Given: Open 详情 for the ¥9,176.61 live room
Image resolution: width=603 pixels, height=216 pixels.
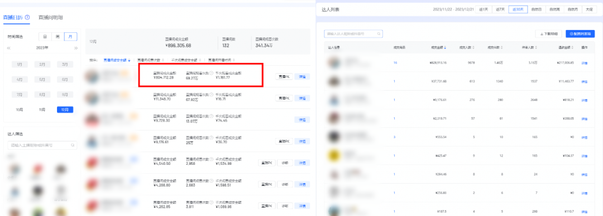Looking at the screenshot, I should tap(302, 141).
